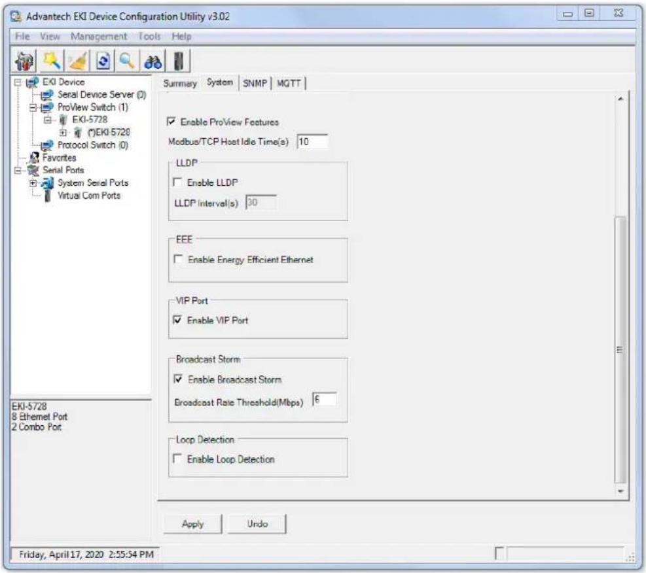
Task: Click the status bar date and time
Action: point(86,555)
